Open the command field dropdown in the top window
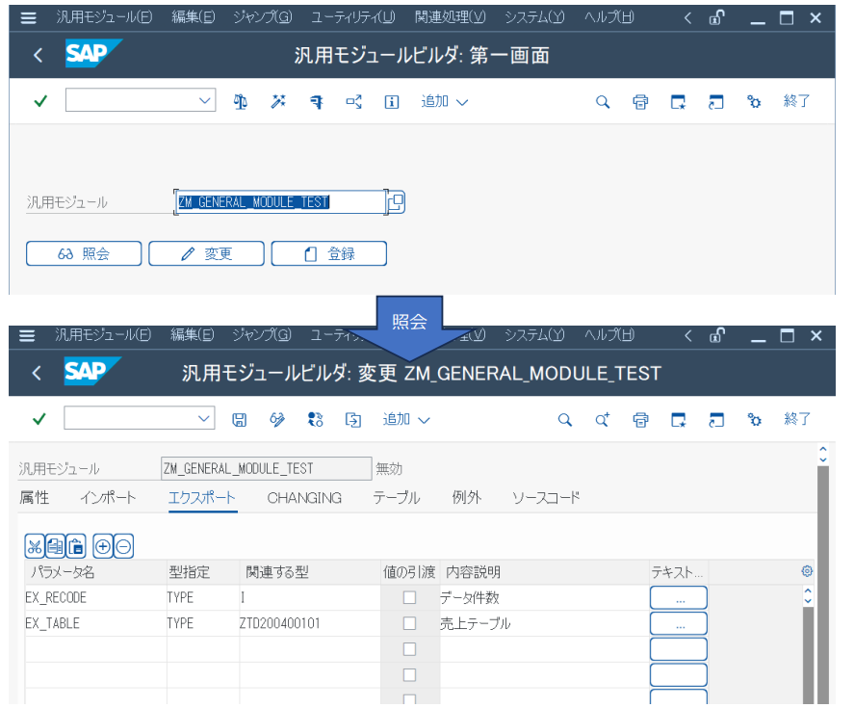Image resolution: width=854 pixels, height=708 pixels. 205,101
